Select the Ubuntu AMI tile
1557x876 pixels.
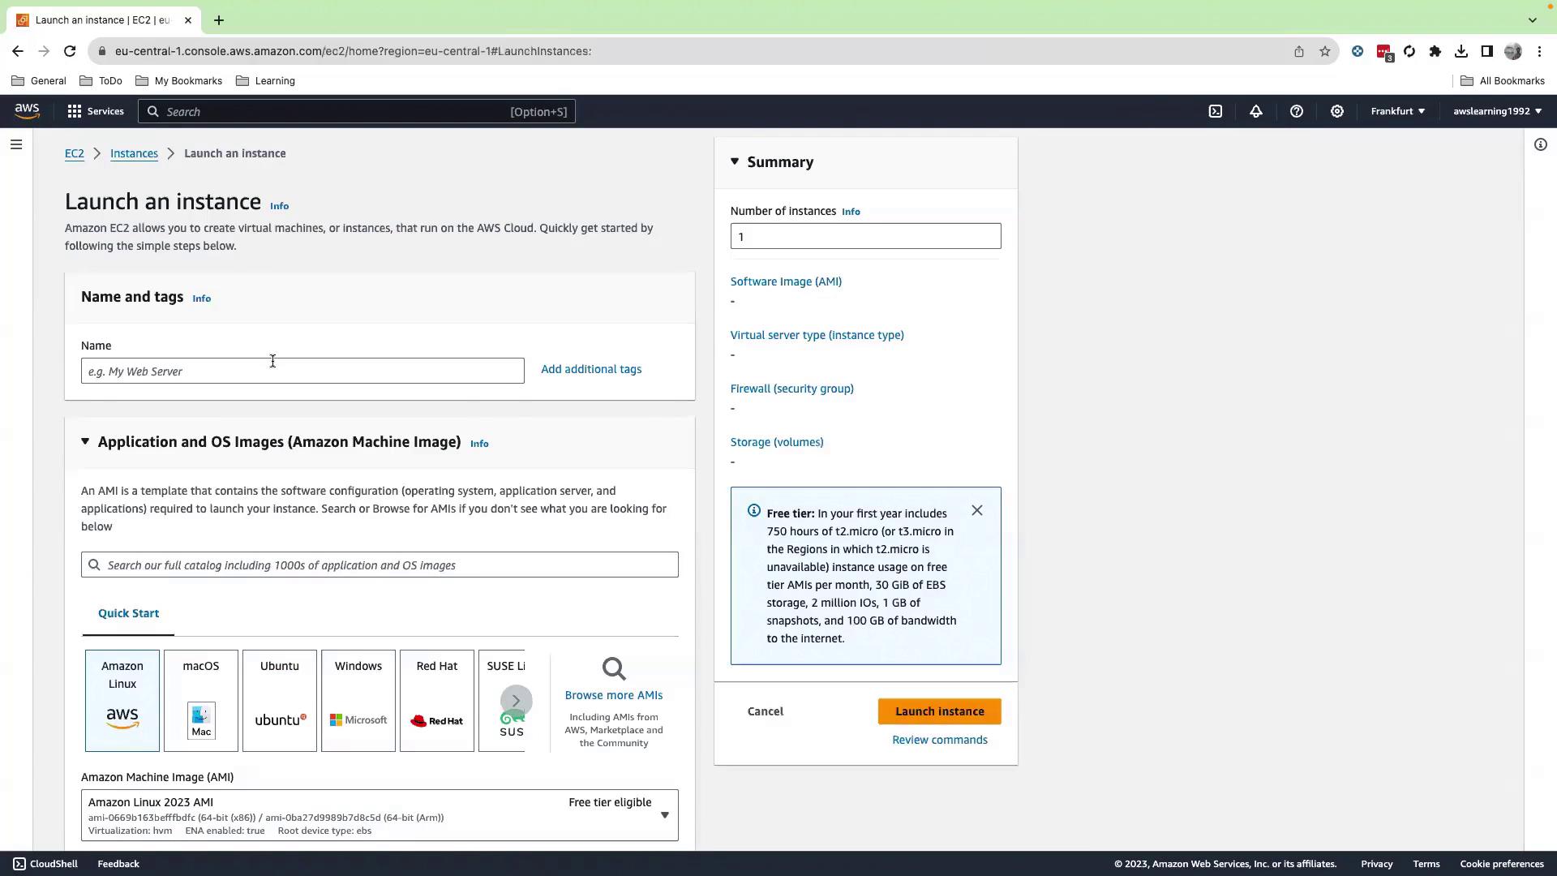280,701
